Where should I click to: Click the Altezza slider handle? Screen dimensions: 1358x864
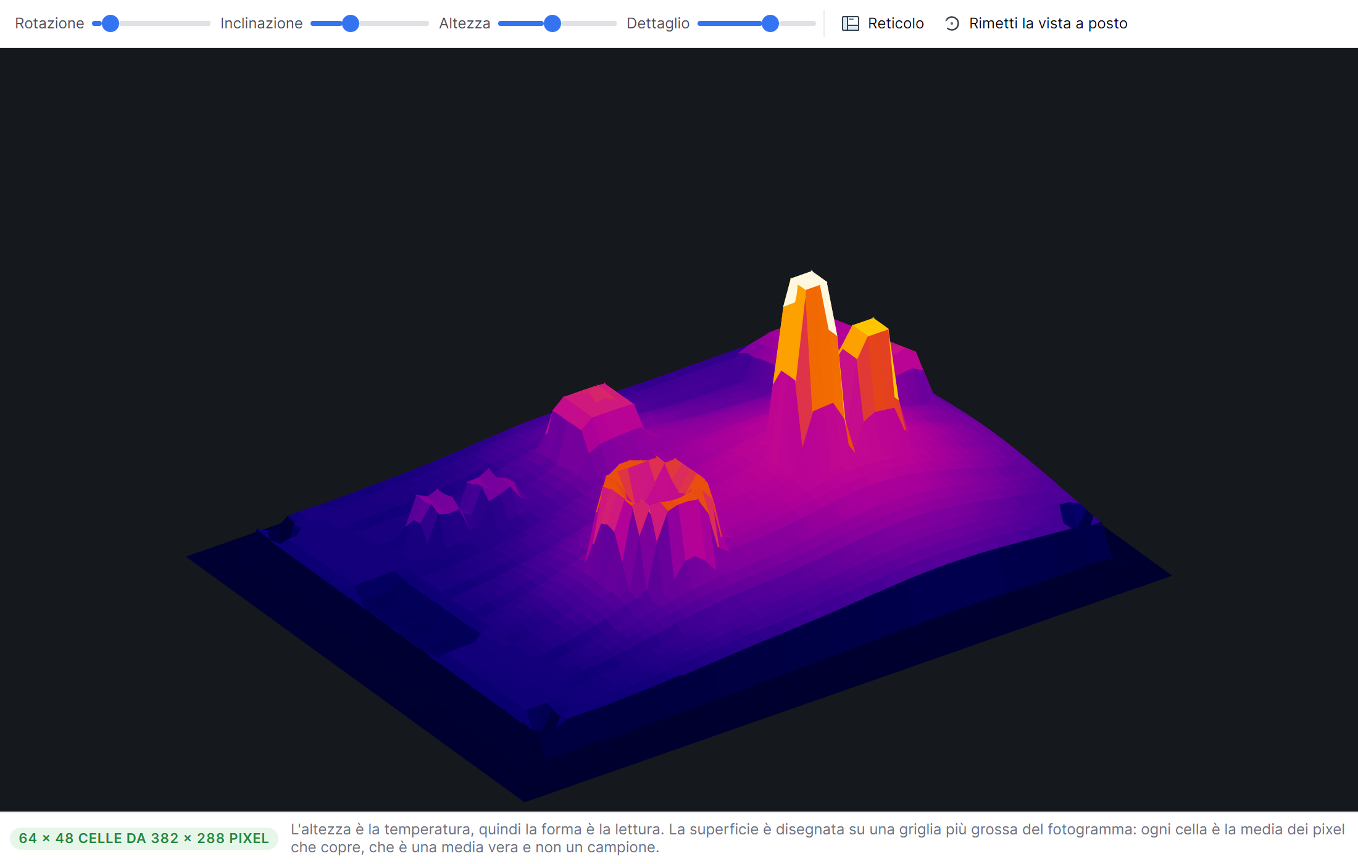[x=552, y=23]
